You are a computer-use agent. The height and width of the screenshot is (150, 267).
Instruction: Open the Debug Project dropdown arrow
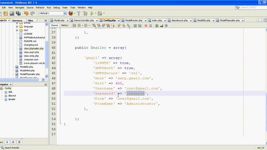point(104,13)
